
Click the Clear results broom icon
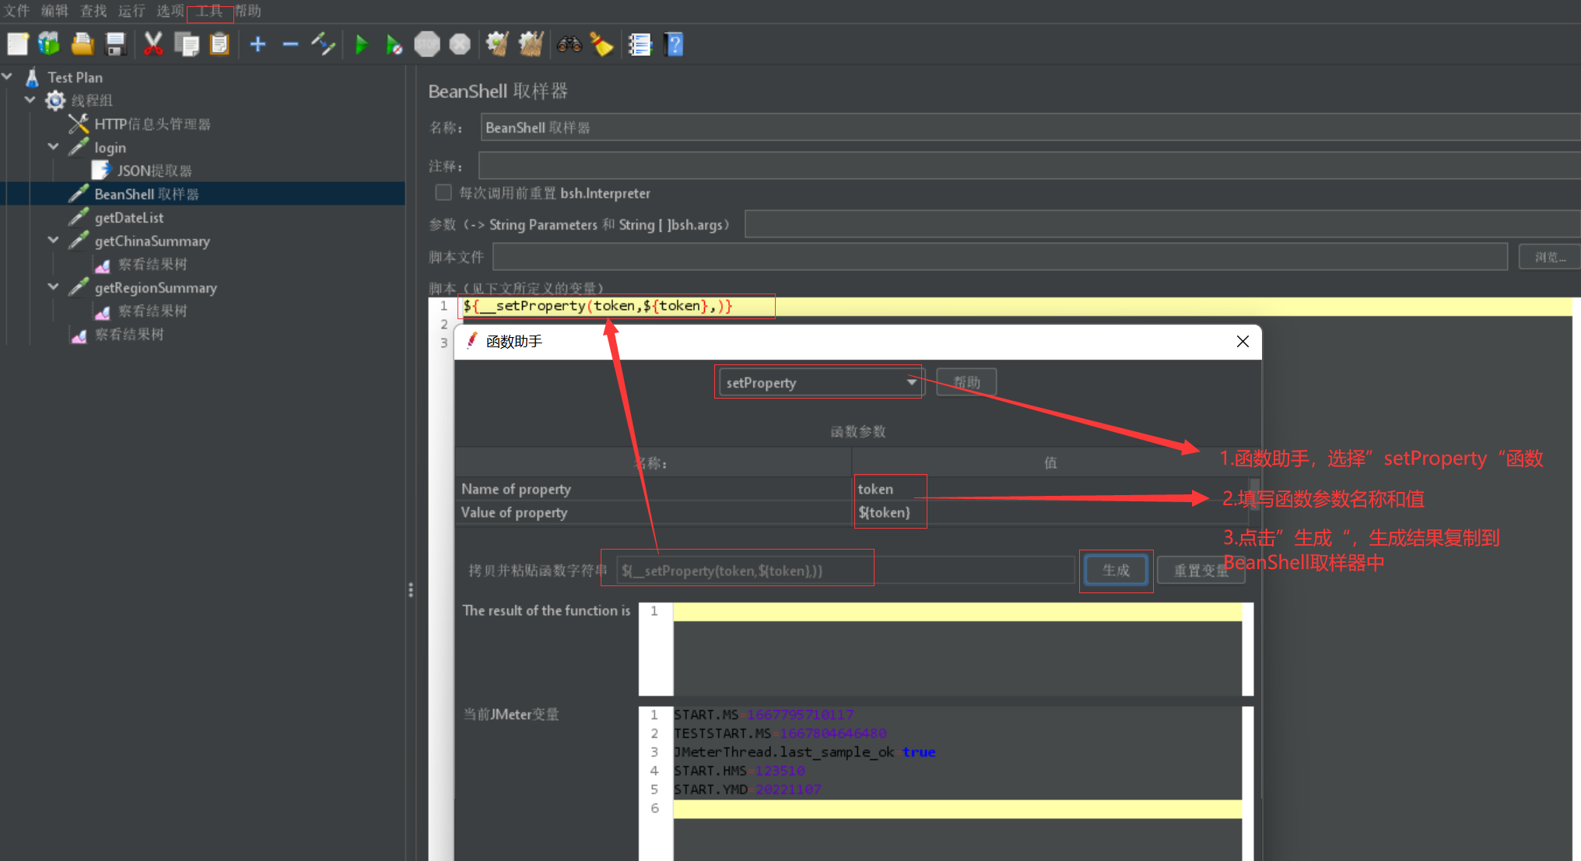tap(497, 44)
